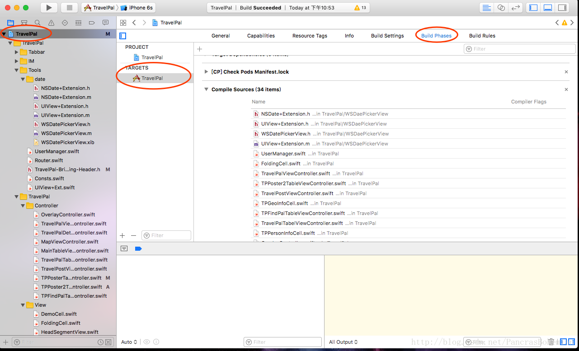Open the symbol navigator
Screen dimensions: 579x351
[24, 23]
